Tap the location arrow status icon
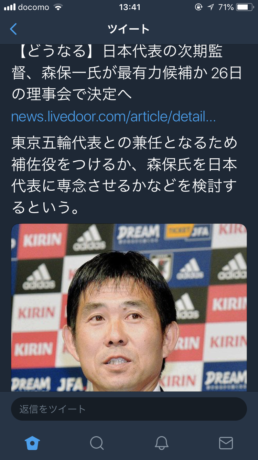Viewport: 258px width, 460px height. [211, 7]
